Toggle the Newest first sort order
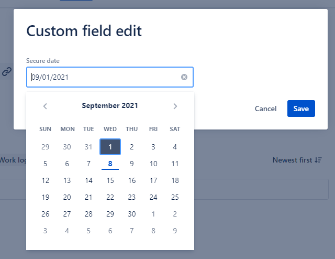This screenshot has height=259, width=335. [297, 160]
